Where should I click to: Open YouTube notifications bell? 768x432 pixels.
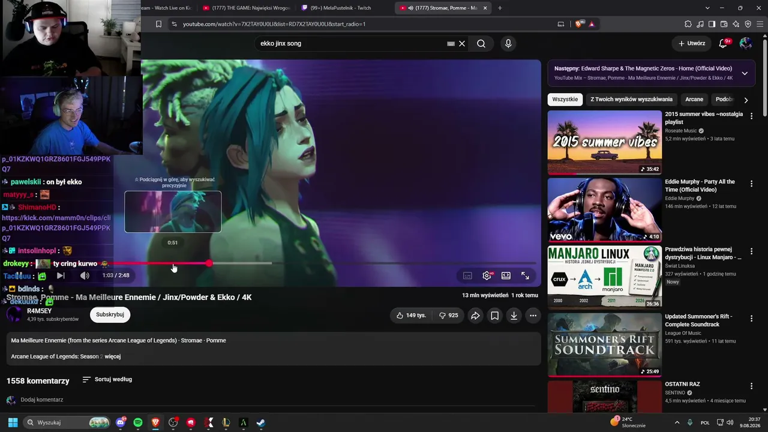pyautogui.click(x=723, y=43)
